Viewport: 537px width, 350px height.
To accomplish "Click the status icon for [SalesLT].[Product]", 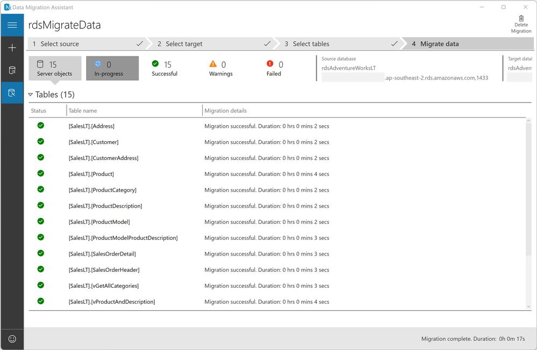I will (x=41, y=173).
